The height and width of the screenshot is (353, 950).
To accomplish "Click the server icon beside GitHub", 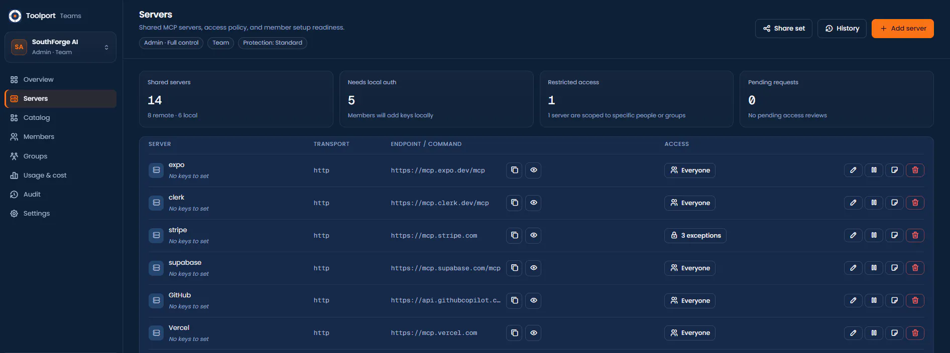I will 156,300.
